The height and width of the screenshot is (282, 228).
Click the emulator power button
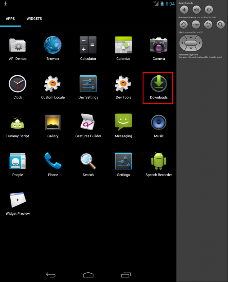coord(209,10)
